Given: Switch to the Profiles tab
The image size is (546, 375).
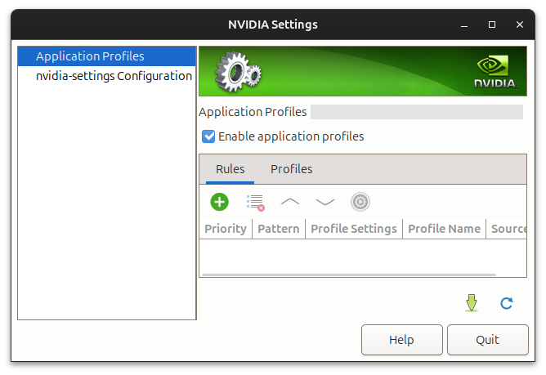Looking at the screenshot, I should tap(292, 169).
